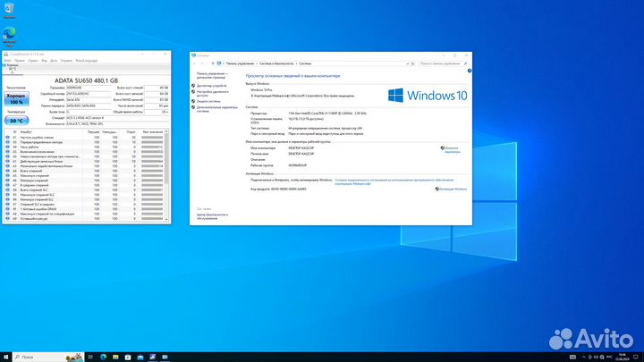The image size is (644, 362).
Task: Launch Microsoft Edge from the taskbar
Action: (x=103, y=357)
